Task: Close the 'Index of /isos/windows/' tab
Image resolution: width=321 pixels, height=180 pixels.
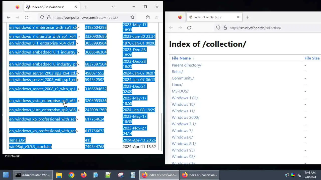Action: click(76, 7)
